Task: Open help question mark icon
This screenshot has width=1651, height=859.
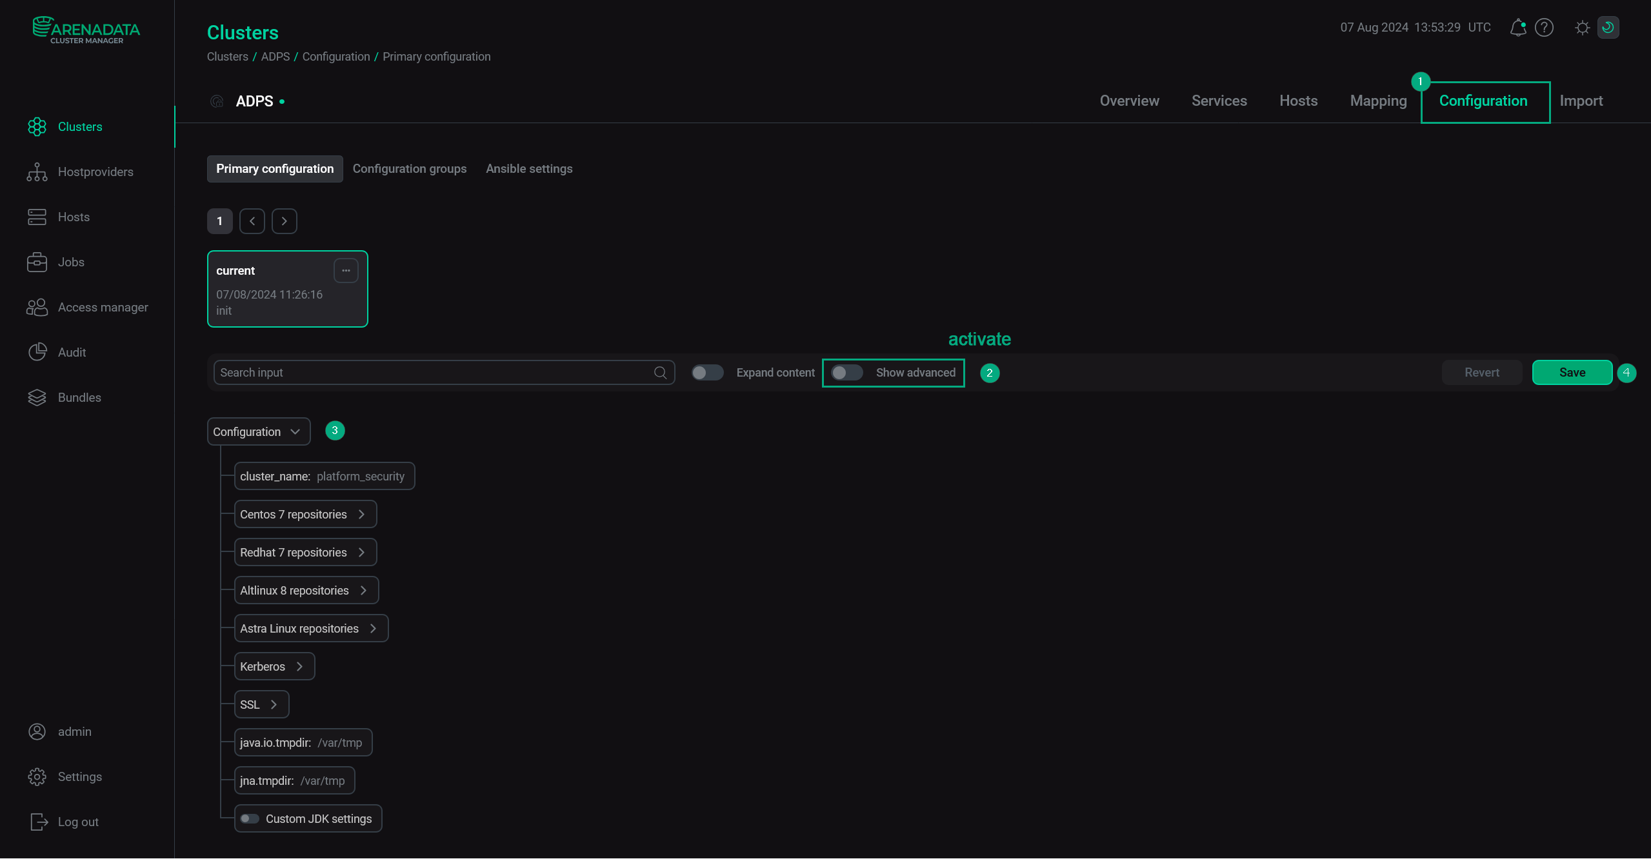Action: (x=1544, y=27)
